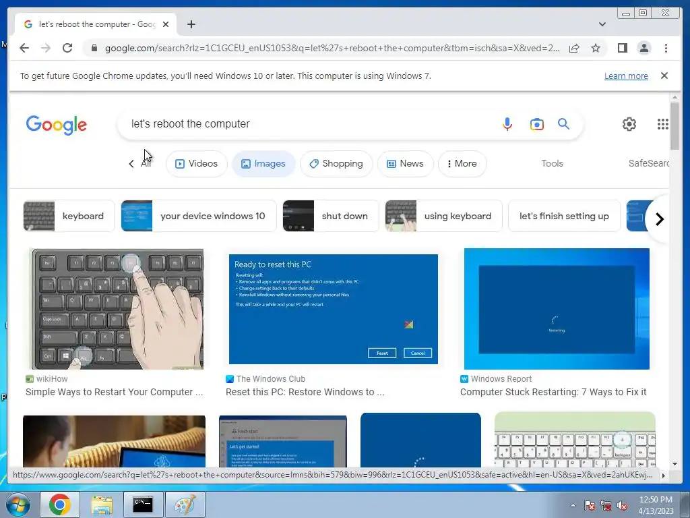The height and width of the screenshot is (518, 690).
Task: View site information via the lock icon
Action: [94, 48]
